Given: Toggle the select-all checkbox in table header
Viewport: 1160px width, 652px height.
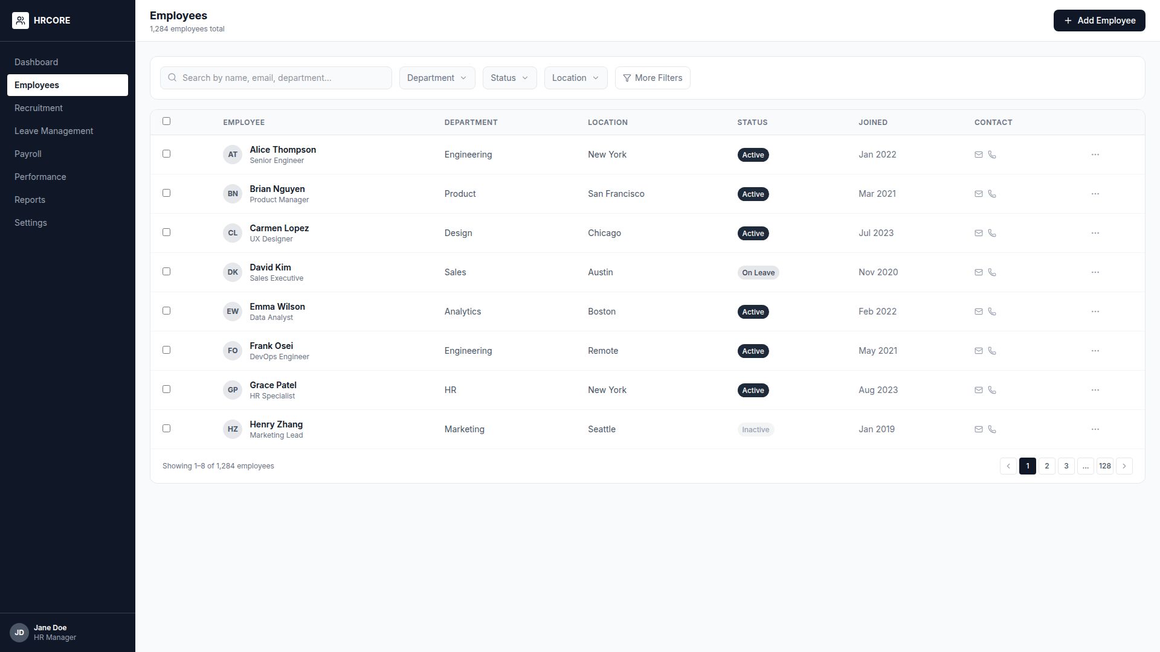Looking at the screenshot, I should tap(167, 121).
